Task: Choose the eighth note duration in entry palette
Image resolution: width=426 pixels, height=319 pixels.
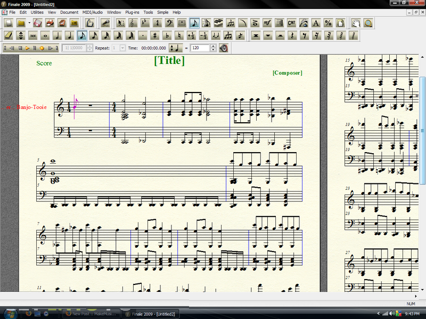Action: click(82, 36)
